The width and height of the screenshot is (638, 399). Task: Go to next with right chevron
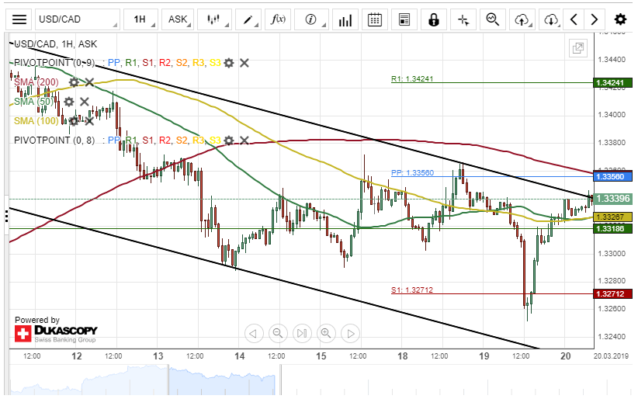coord(594,19)
